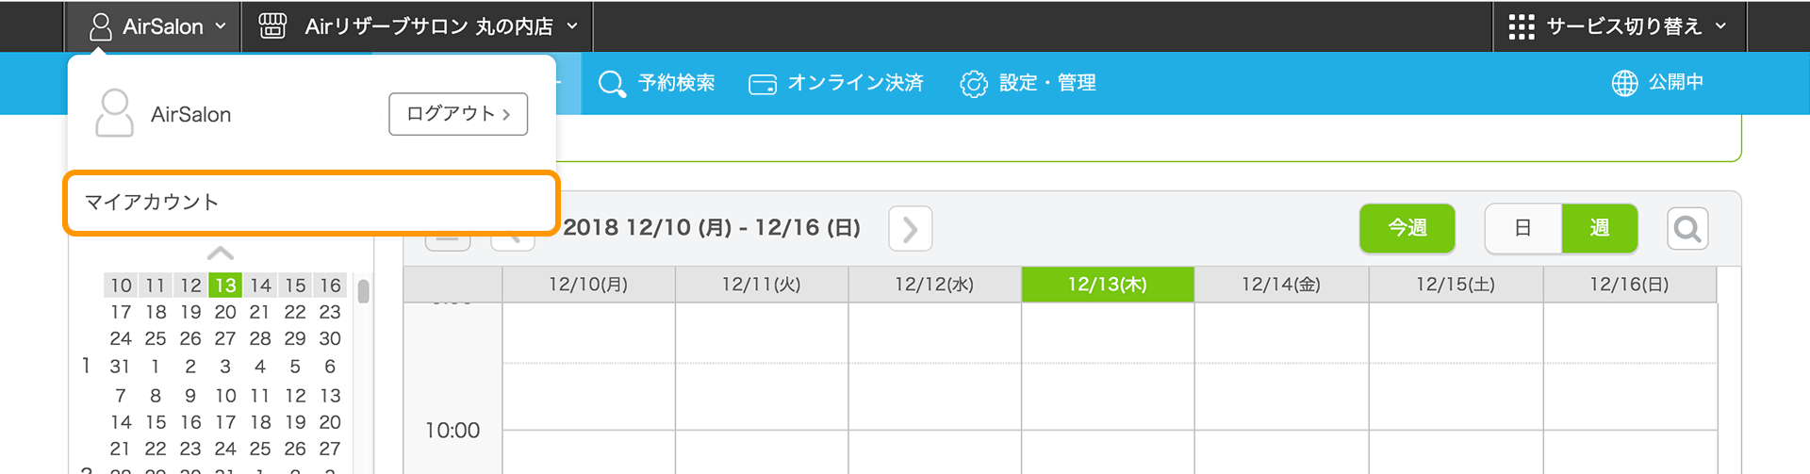Screen dimensions: 1810x474
Task: Open the サービス切り替え grid icon
Action: [1522, 26]
